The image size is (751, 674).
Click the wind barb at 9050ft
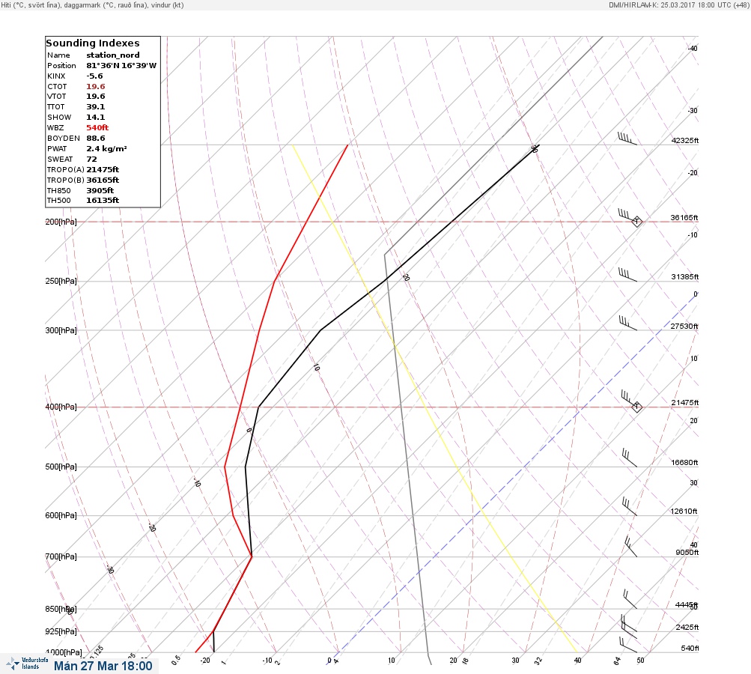(x=630, y=547)
